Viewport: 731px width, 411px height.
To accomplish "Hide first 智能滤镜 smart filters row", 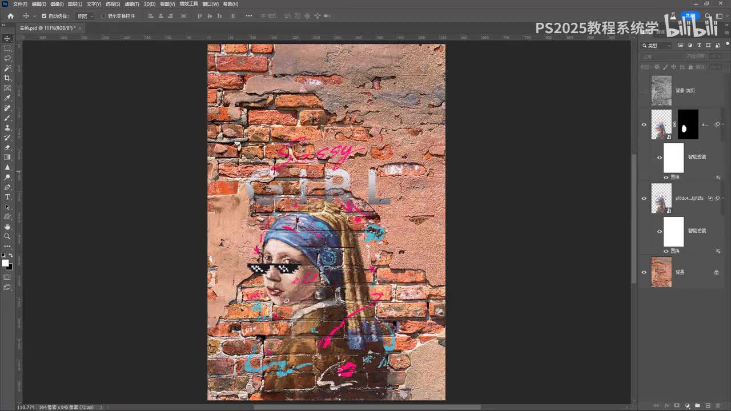I will (x=660, y=158).
